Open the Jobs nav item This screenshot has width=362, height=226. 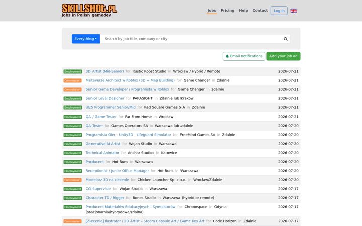[x=212, y=11]
